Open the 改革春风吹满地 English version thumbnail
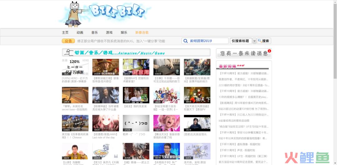The height and width of the screenshot is (165, 337). [75, 123]
